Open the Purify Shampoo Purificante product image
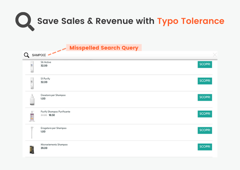Image resolution: width=240 pixels, height=170 pixels. [32, 116]
